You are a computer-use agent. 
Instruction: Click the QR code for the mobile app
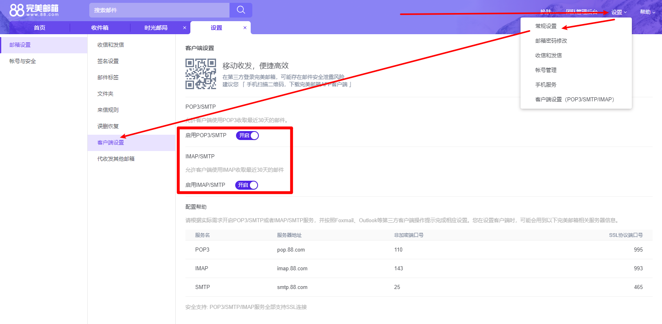201,74
